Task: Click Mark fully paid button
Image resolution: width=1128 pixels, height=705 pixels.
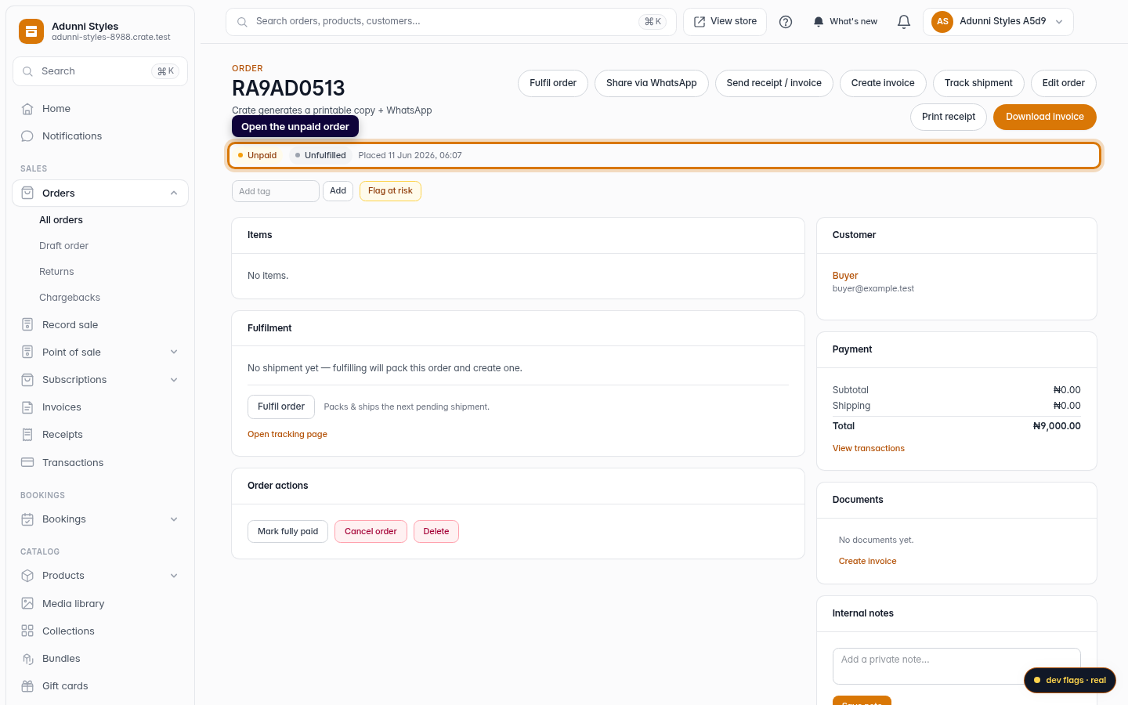Action: pos(288,531)
